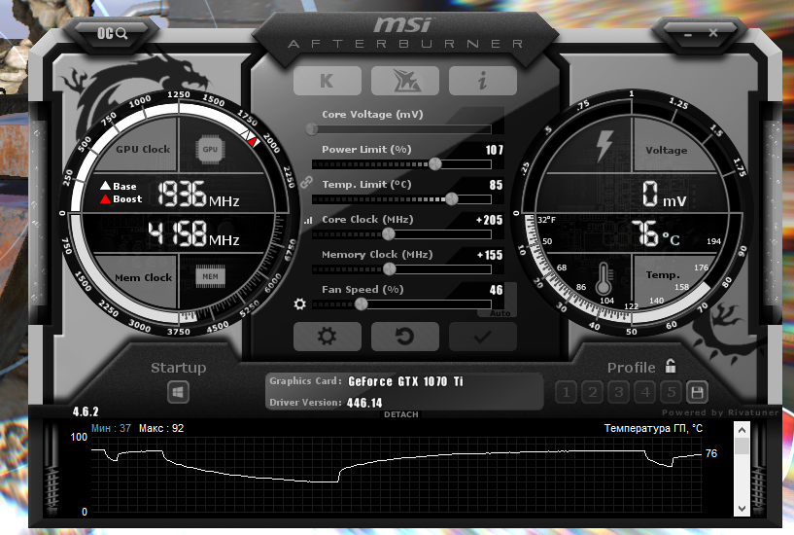Viewport: 794px width, 535px height.
Task: Click the Макс : 92 graph value
Action: click(161, 429)
